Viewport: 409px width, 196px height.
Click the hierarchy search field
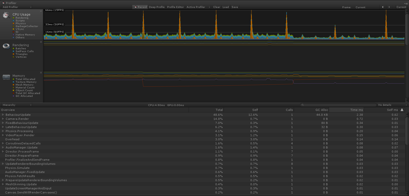point(339,105)
